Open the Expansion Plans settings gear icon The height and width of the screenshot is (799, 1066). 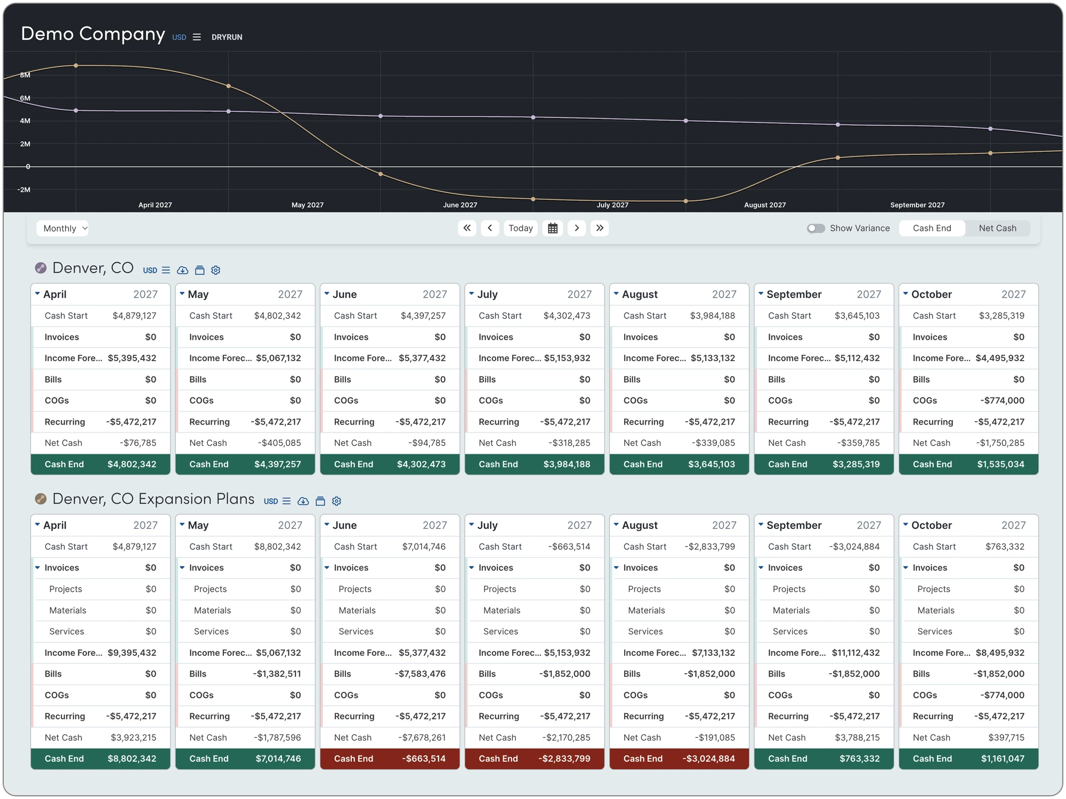pos(336,501)
